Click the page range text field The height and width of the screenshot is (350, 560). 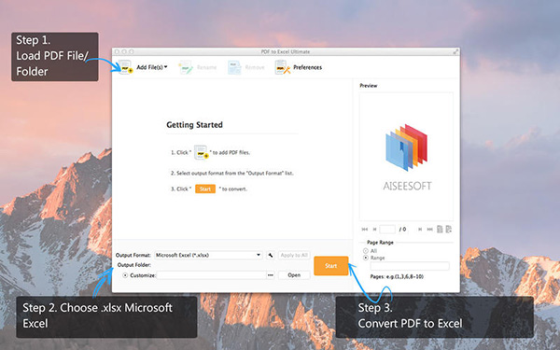click(x=410, y=266)
